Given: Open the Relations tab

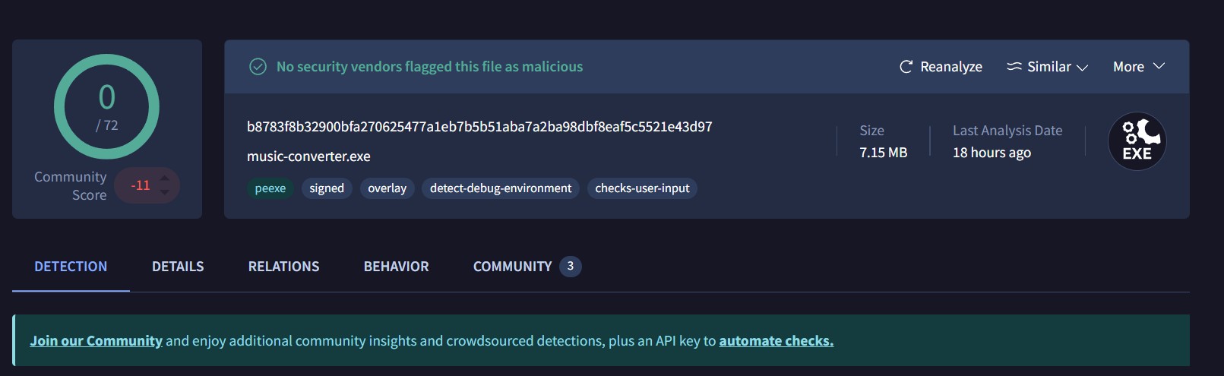Looking at the screenshot, I should tap(283, 267).
